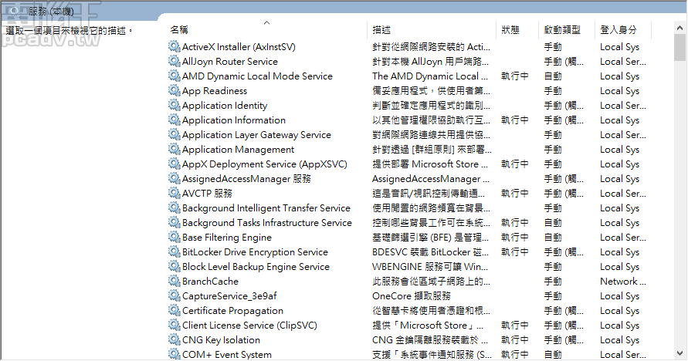688x361 pixels.
Task: Select Background Intelligent Transfer Service name
Action: point(266,208)
